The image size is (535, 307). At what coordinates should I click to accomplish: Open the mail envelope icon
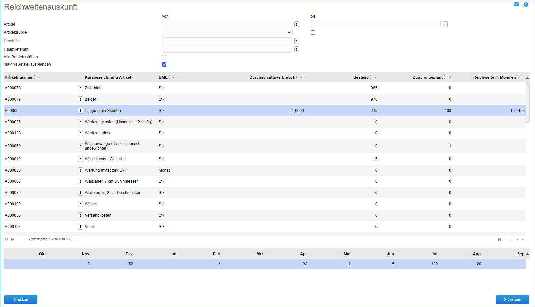[516, 4]
